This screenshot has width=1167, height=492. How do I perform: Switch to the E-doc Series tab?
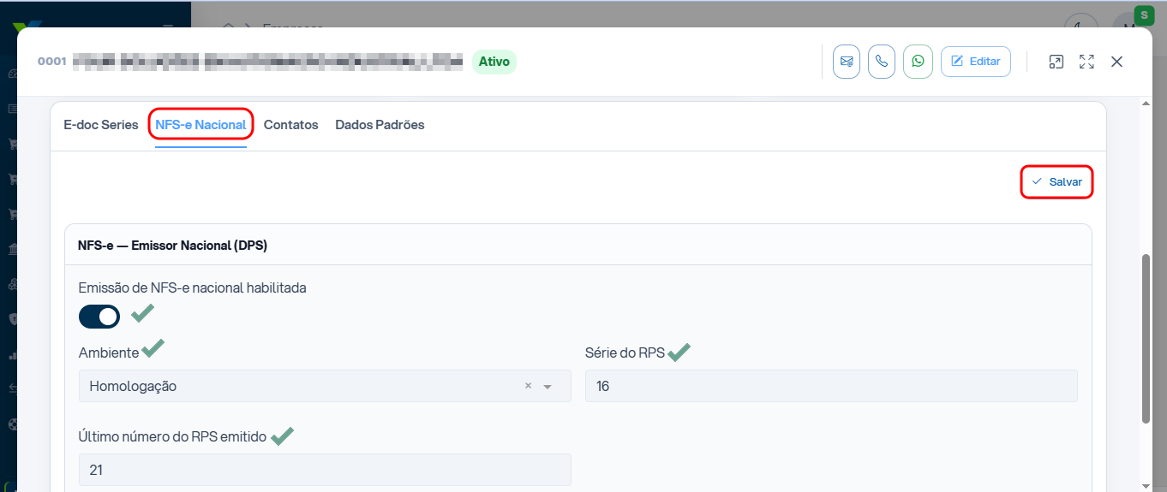101,125
